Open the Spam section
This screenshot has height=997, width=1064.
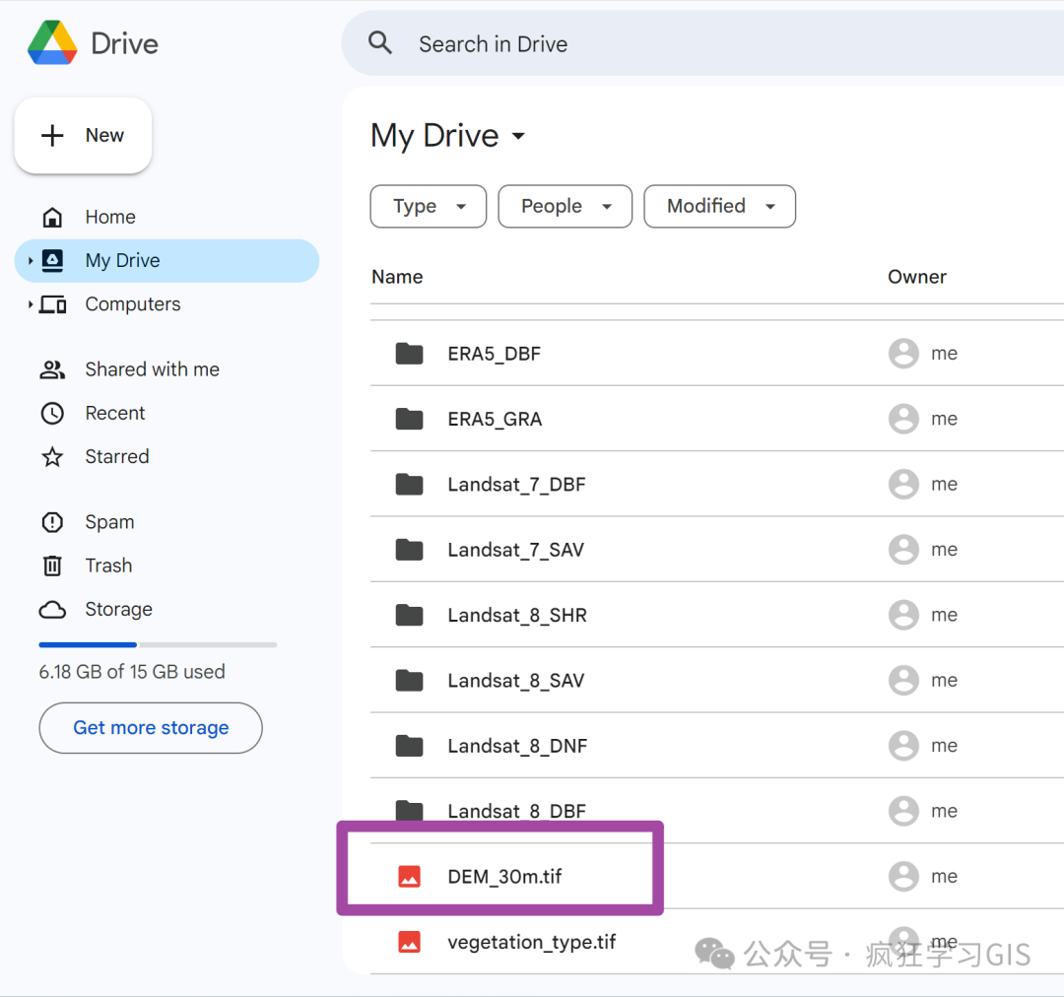click(109, 522)
